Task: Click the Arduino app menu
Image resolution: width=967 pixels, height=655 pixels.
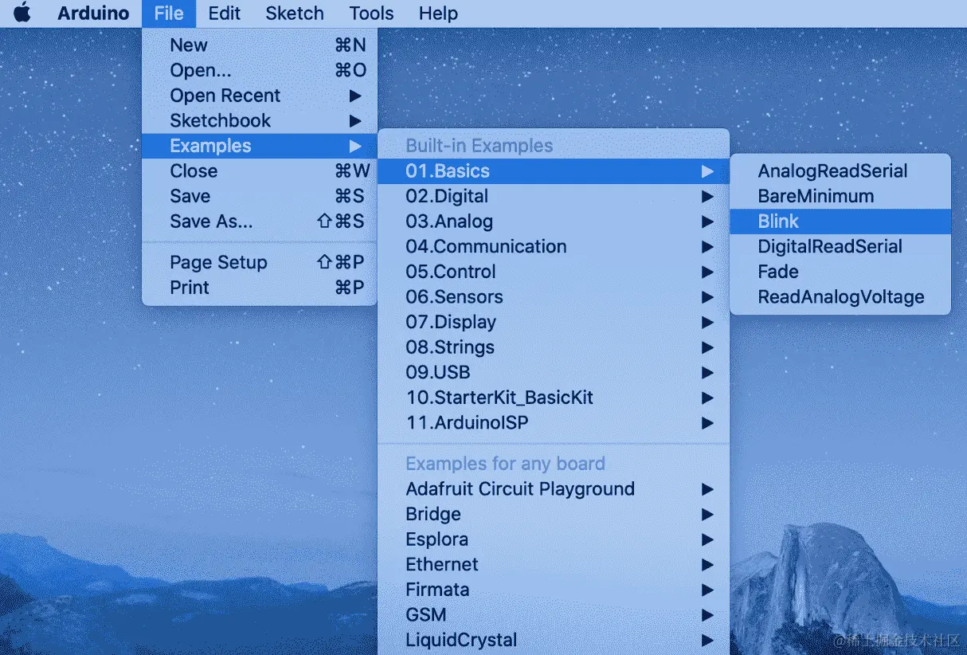Action: (93, 14)
